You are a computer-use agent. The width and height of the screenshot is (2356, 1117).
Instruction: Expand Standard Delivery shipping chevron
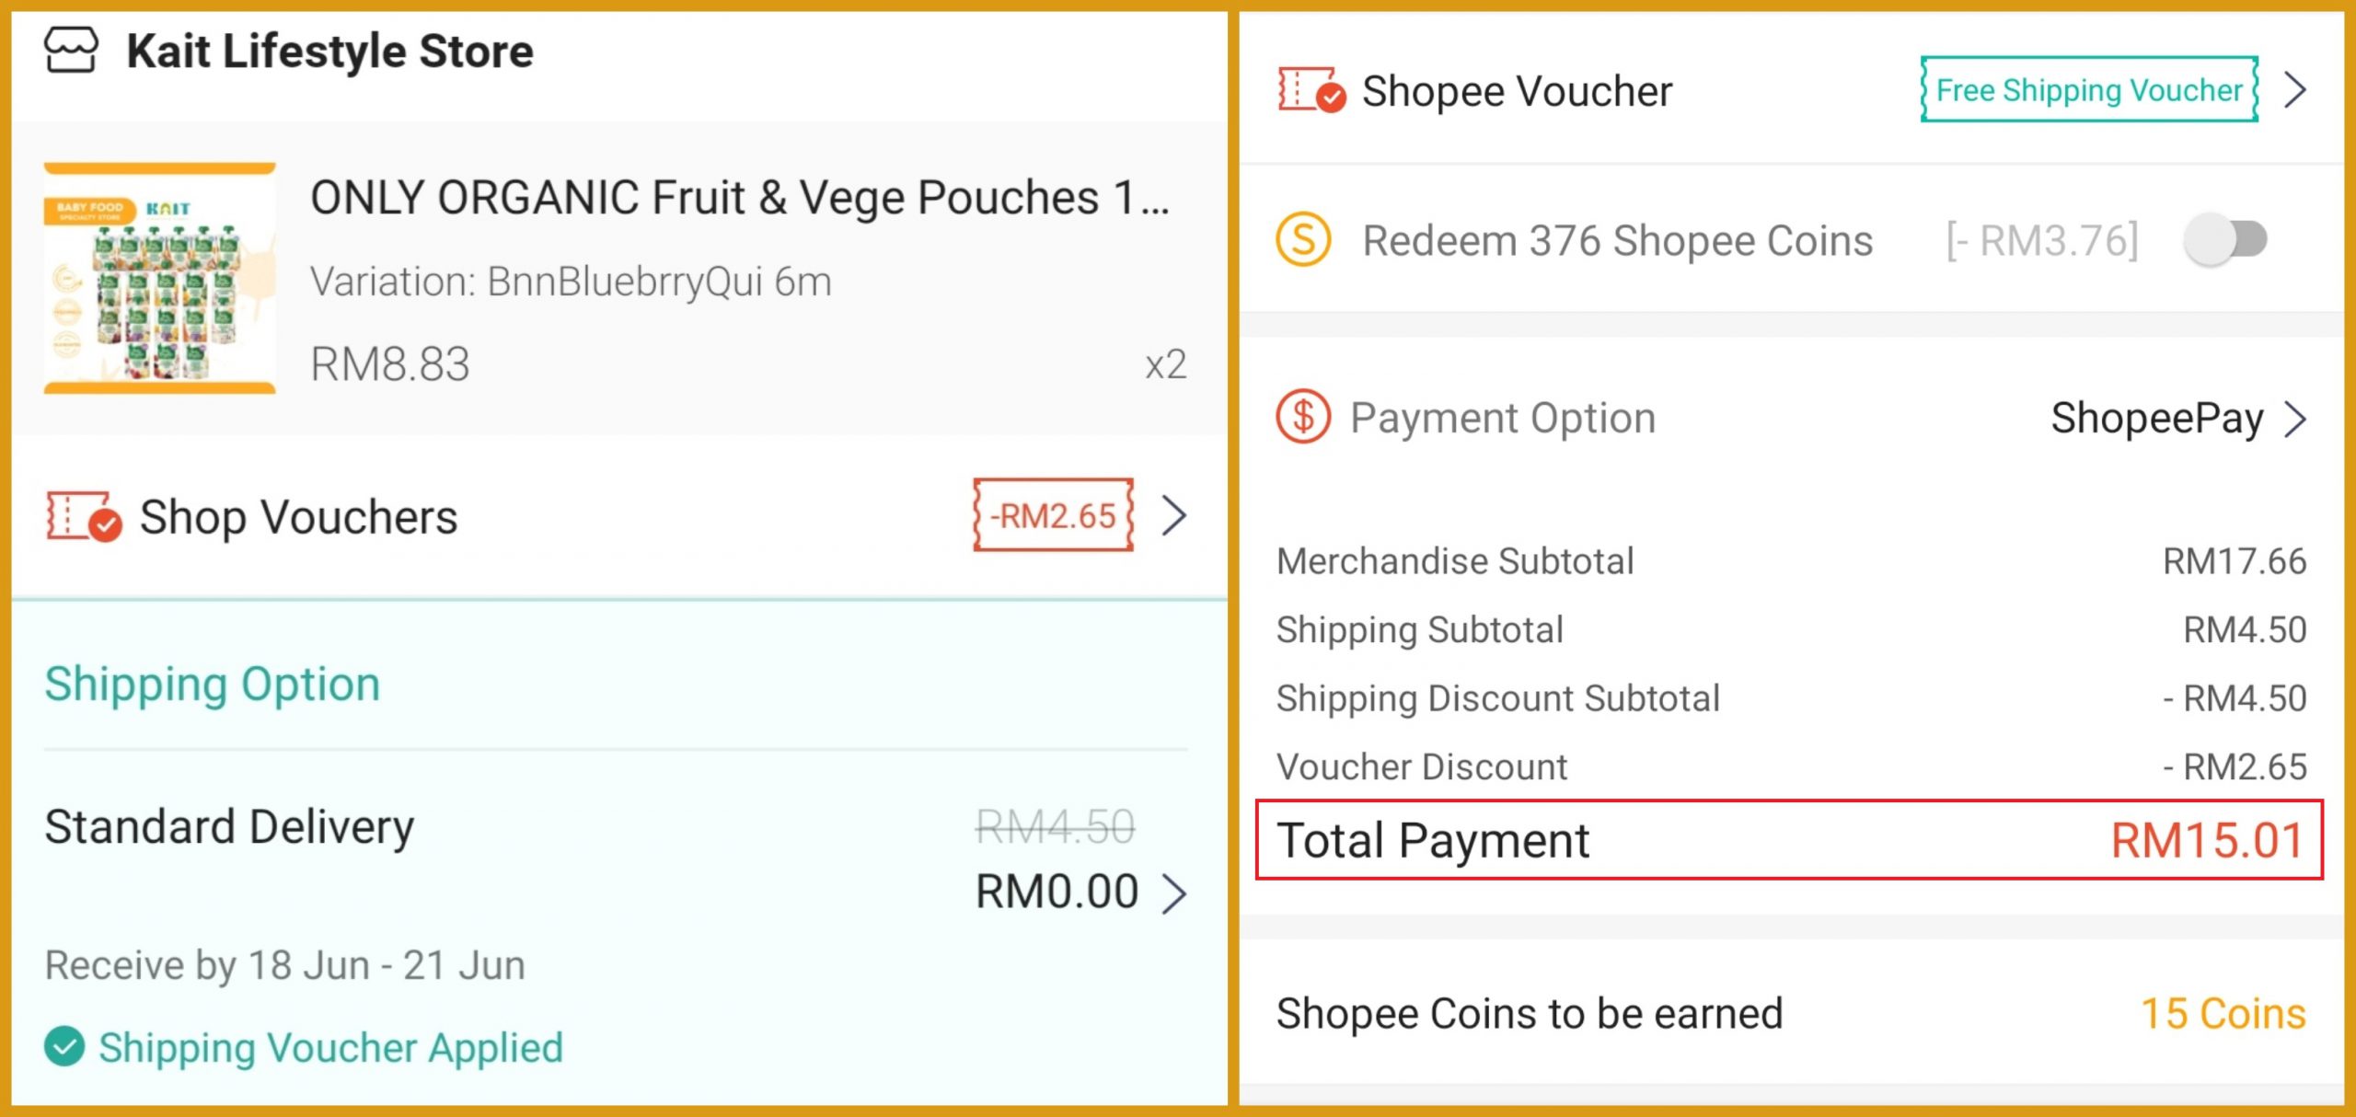tap(1173, 893)
